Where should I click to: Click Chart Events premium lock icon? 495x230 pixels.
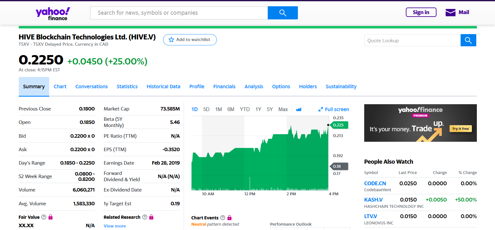click(229, 217)
